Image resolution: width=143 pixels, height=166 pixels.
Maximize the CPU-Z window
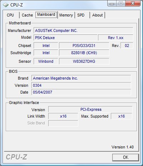[x=120, y=4]
